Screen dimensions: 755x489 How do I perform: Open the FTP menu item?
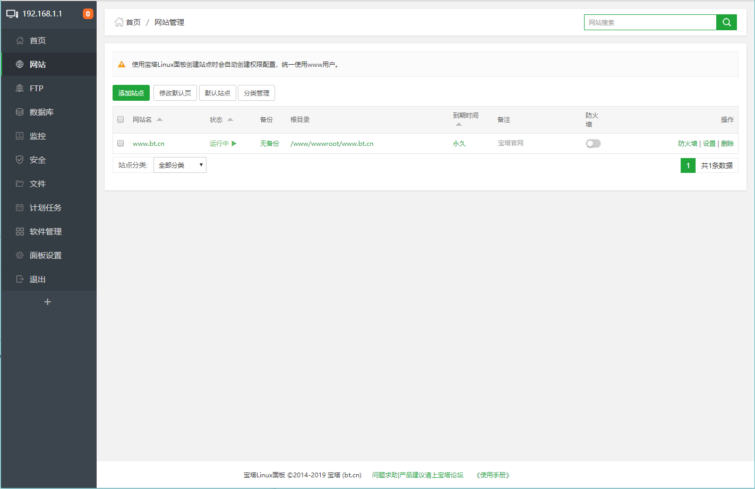pyautogui.click(x=37, y=88)
